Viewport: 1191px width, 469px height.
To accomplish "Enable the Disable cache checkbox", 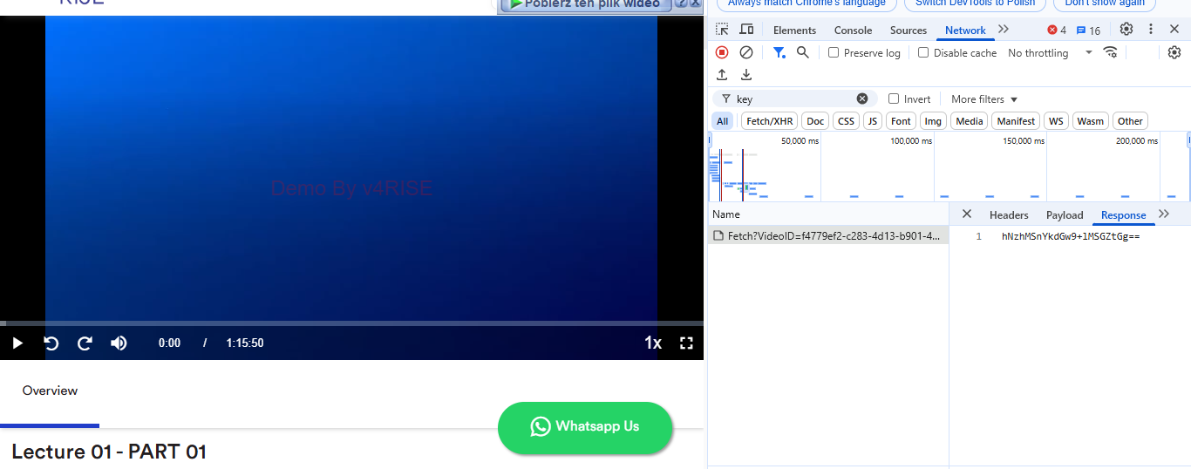I will click(x=923, y=52).
